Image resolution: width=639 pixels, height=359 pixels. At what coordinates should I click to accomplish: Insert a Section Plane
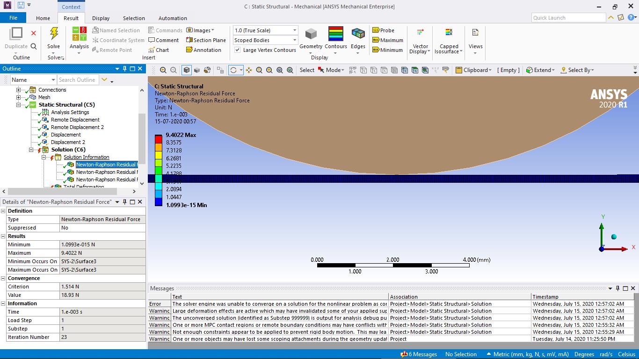point(206,40)
